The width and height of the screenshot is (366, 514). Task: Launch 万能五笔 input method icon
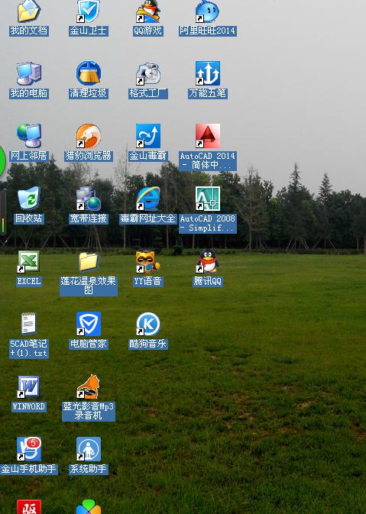point(208,73)
